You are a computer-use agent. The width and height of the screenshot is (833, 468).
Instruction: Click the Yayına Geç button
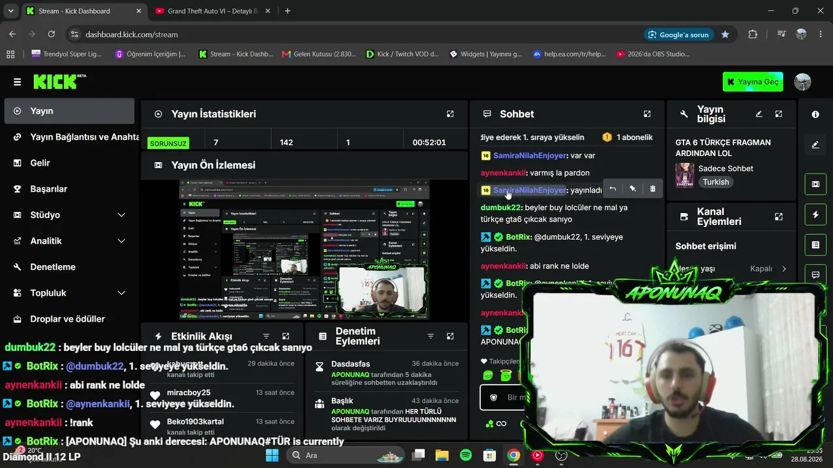click(x=753, y=82)
